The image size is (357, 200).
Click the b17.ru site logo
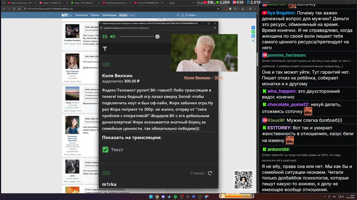coord(67,15)
